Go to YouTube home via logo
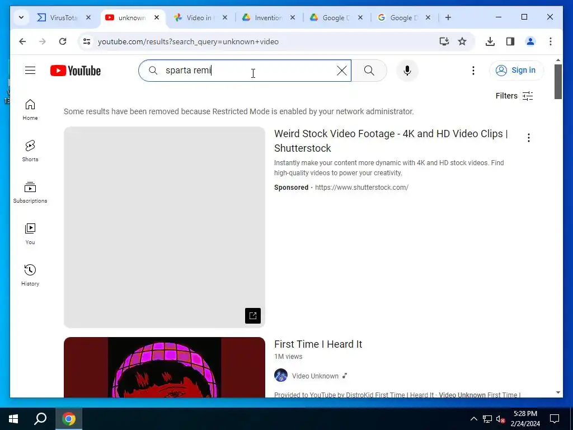 click(76, 71)
